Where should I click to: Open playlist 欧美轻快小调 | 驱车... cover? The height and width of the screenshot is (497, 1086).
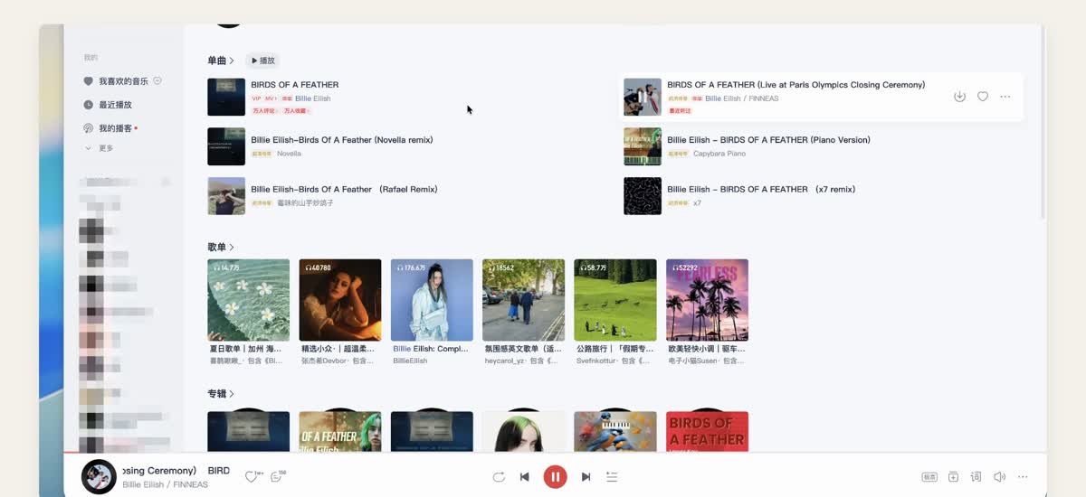(x=707, y=300)
